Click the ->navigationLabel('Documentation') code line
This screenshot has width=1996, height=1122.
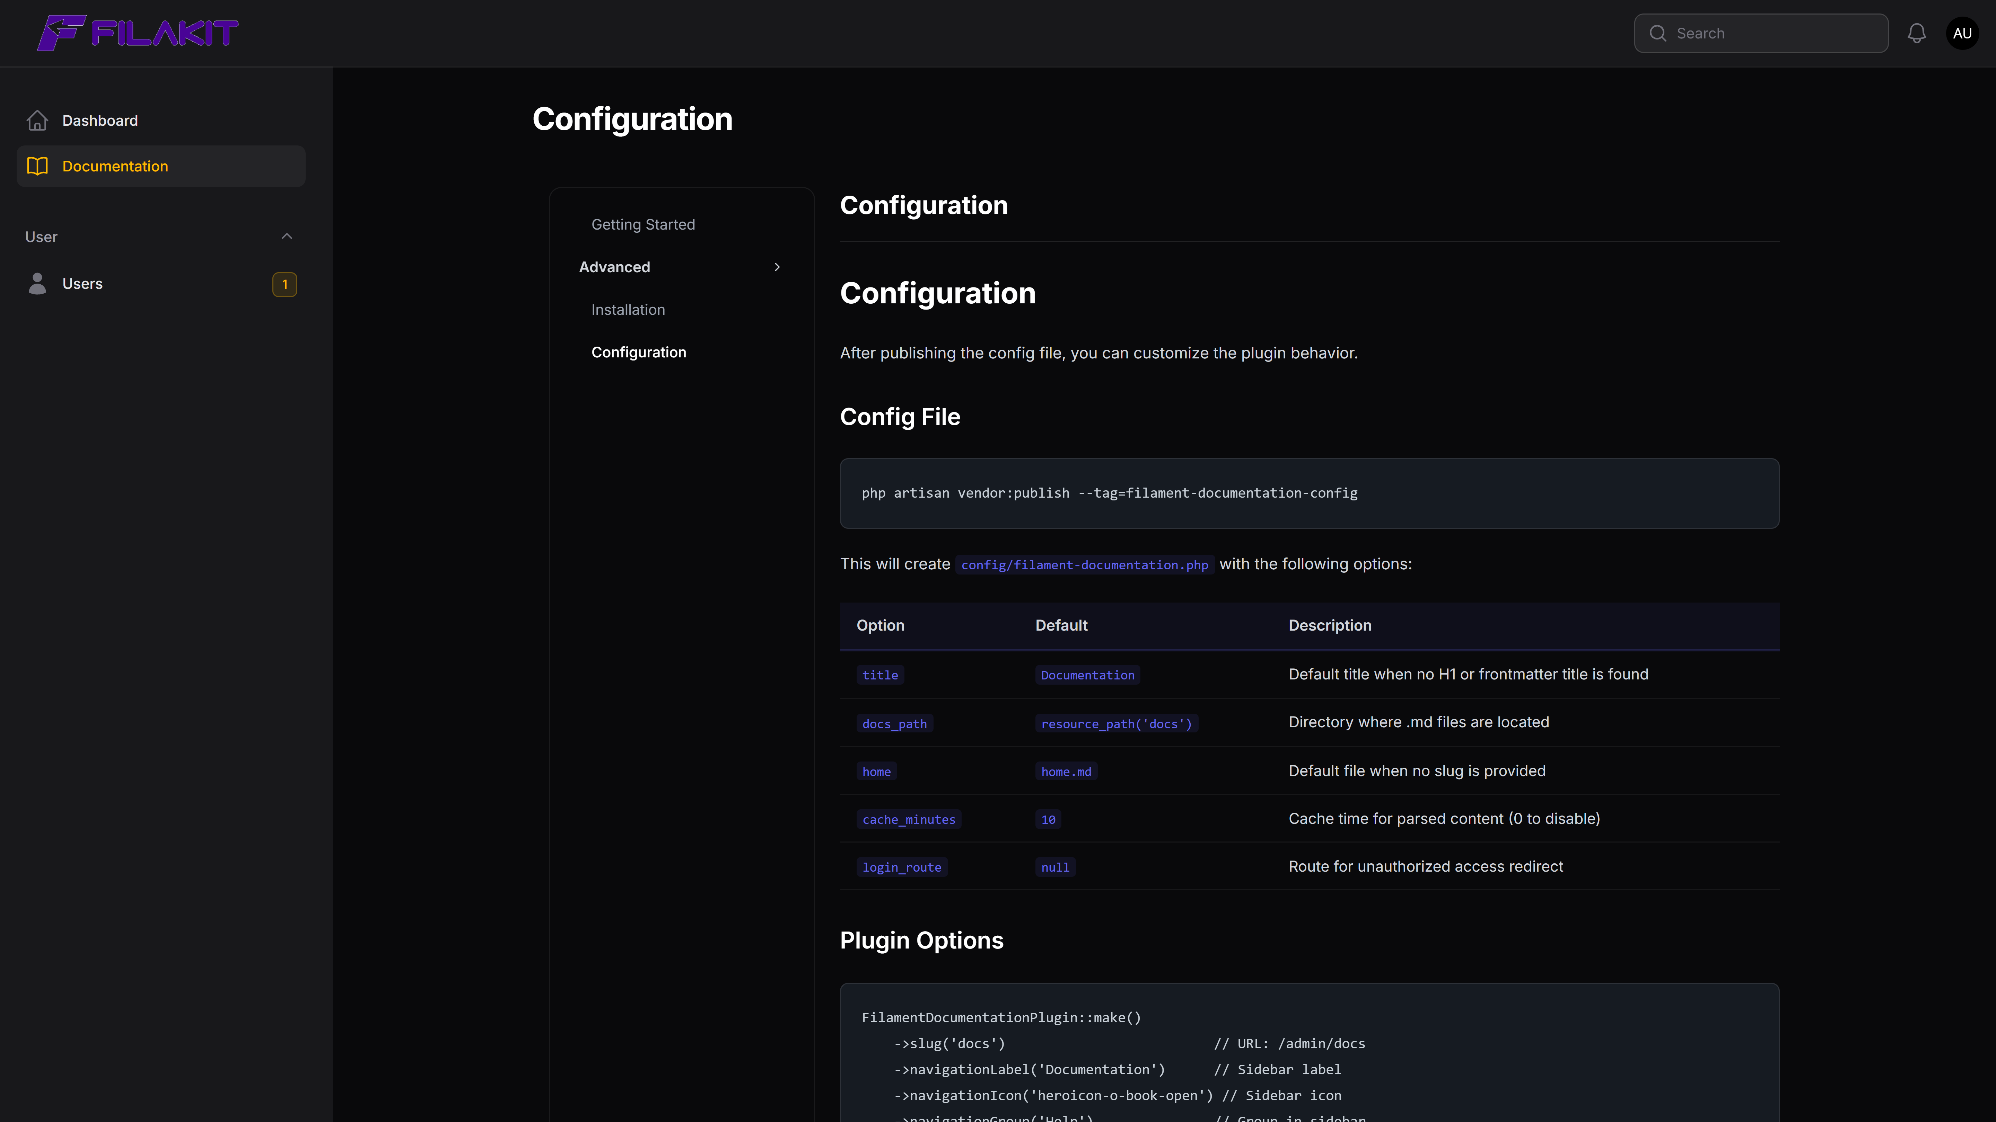coord(1030,1070)
